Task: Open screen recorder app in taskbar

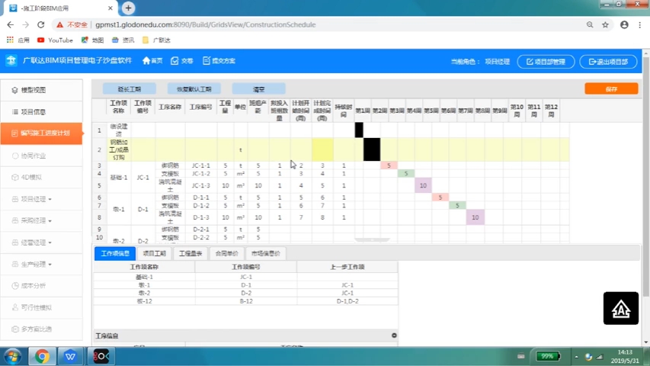Action: coord(101,356)
